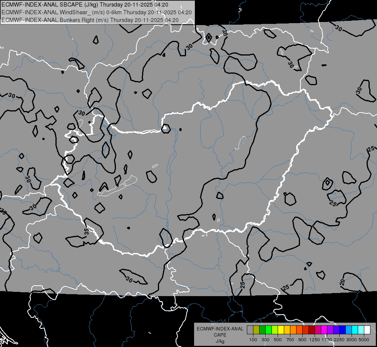Select the gray first swatch of the CAPE legend
Viewport: 377px width, 347px height.
[250, 330]
